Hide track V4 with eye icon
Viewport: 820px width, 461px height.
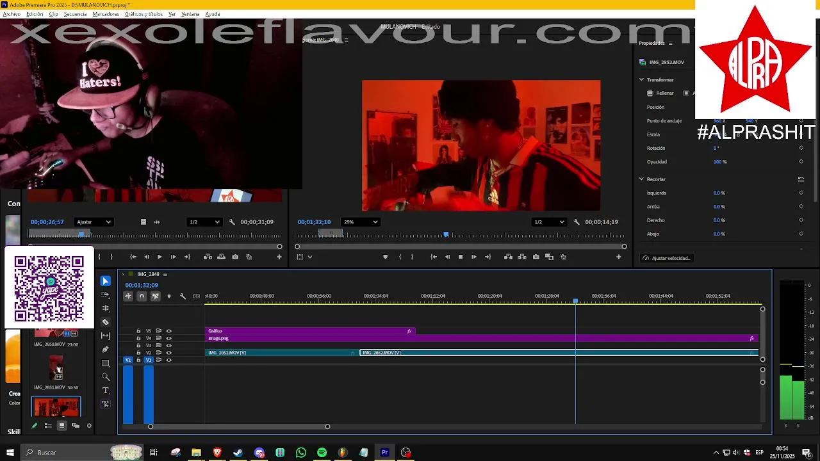click(x=168, y=338)
